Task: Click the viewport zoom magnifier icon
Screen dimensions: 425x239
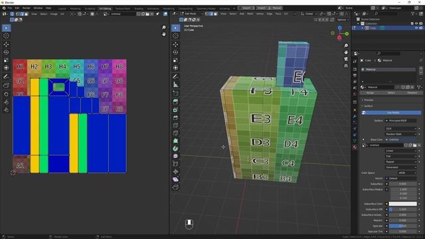Action: [x=346, y=45]
